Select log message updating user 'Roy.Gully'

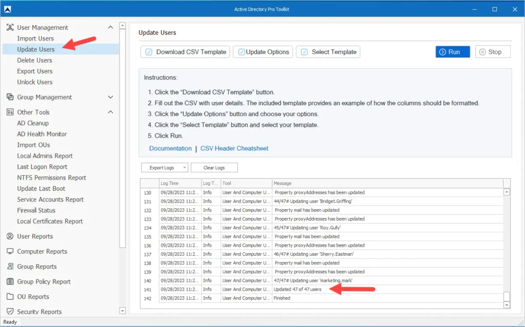click(308, 228)
